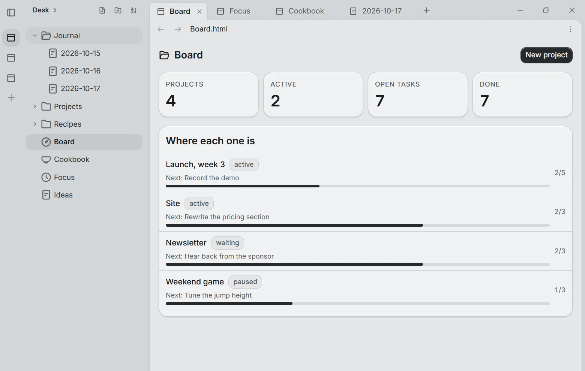
Task: Open a new tab with the plus icon
Action: pos(426,10)
